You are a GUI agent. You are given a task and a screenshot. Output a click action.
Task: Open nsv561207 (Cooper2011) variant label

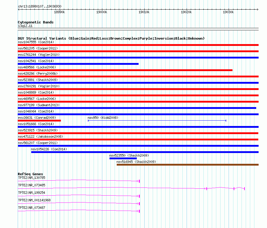[x=38, y=143]
